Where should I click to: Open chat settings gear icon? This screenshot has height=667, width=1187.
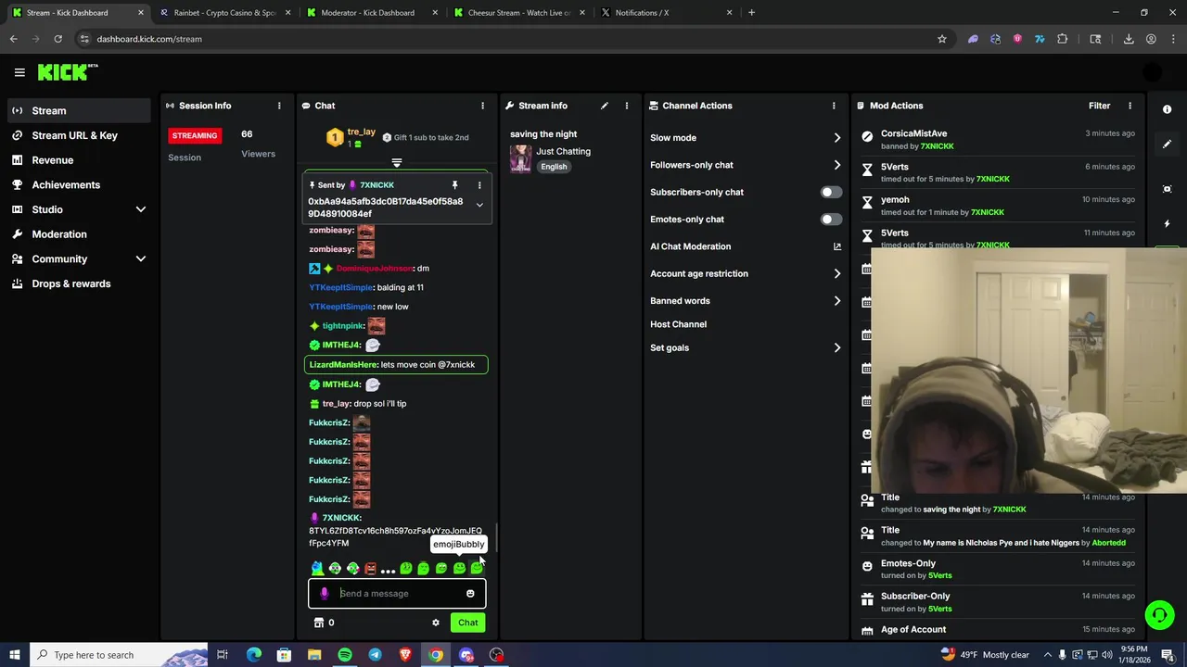coord(436,623)
